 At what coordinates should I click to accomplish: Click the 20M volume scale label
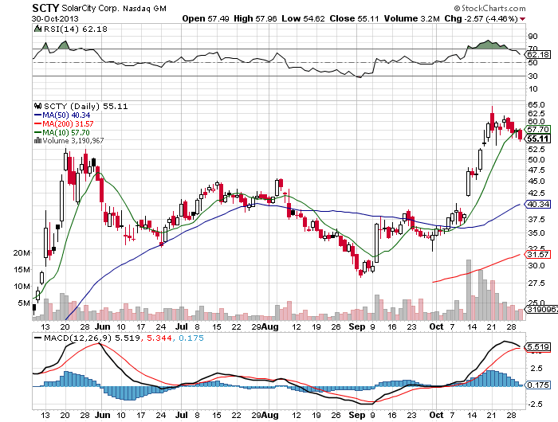click(x=22, y=252)
